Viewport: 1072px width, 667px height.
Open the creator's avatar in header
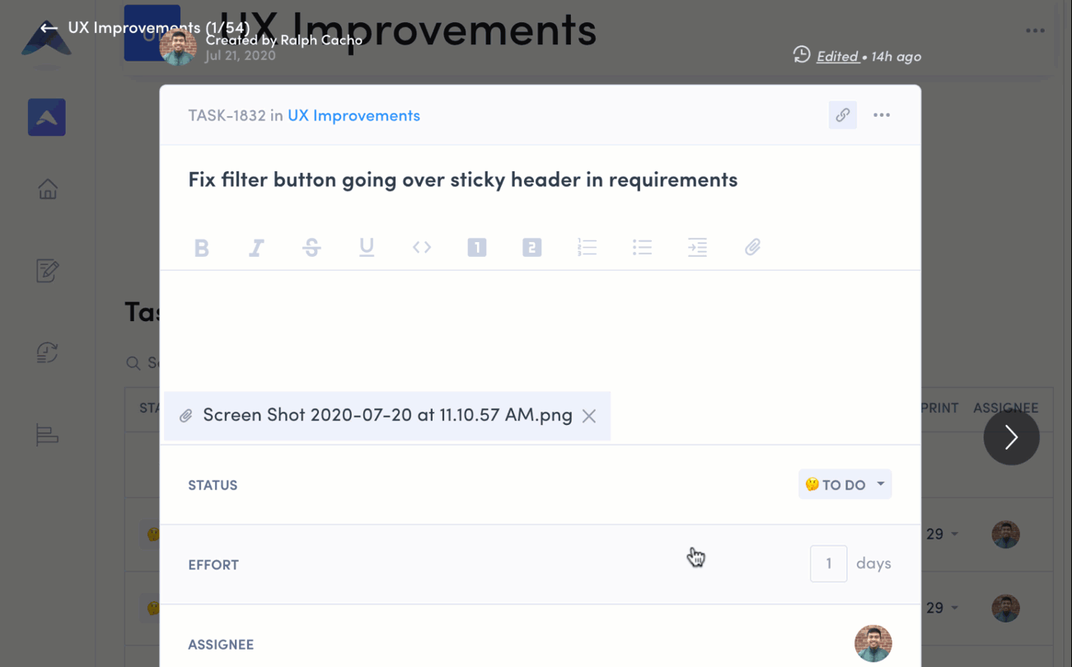point(178,46)
